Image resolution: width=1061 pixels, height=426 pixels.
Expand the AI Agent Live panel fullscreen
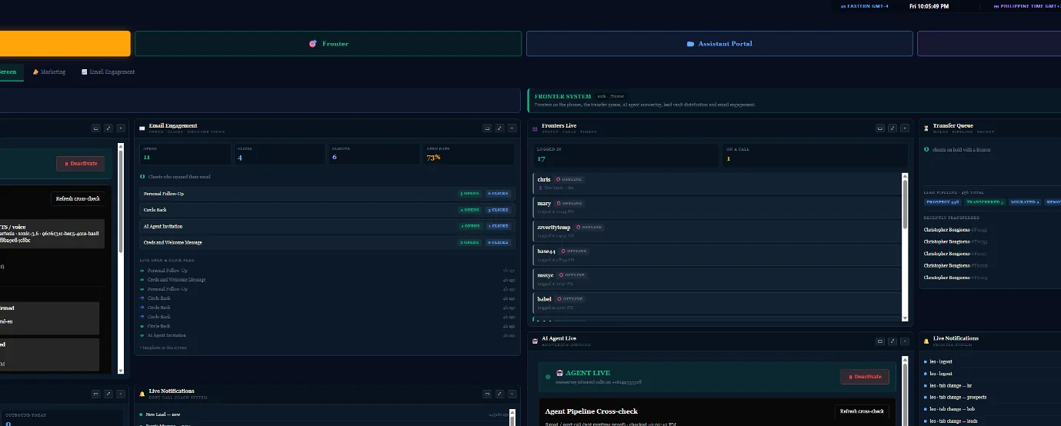coord(893,341)
